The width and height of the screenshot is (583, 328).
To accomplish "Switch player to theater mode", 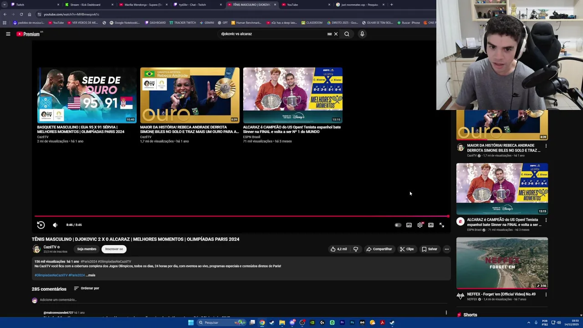I will 431,225.
